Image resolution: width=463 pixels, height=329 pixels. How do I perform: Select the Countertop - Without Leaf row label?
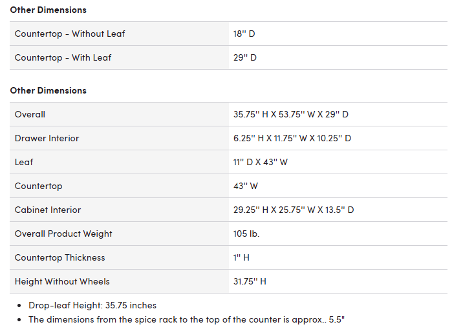point(70,34)
